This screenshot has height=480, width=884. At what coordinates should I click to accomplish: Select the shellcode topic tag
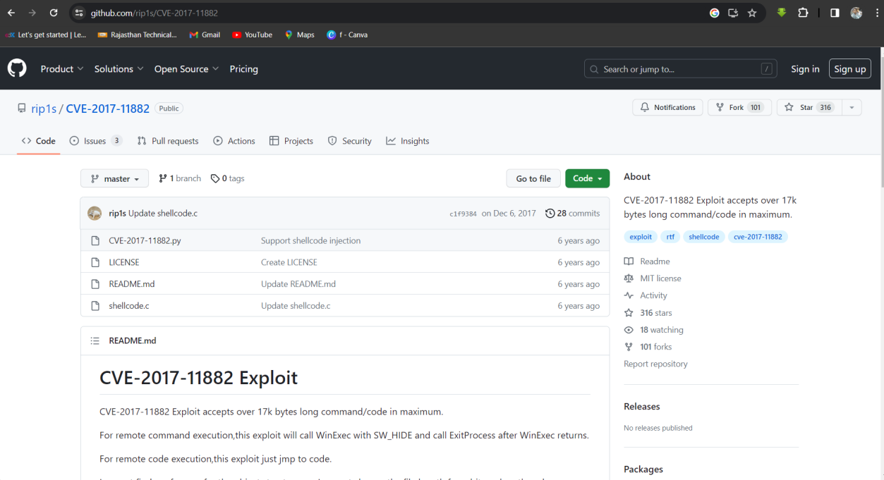[x=703, y=237]
